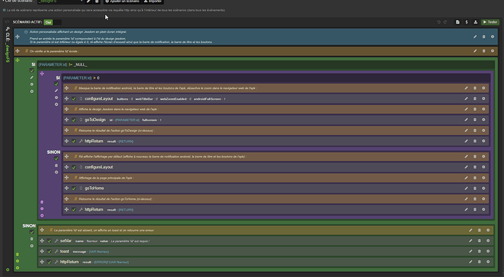Toggle the Scénario actif switch
The height and width of the screenshot is (277, 504).
[53, 22]
